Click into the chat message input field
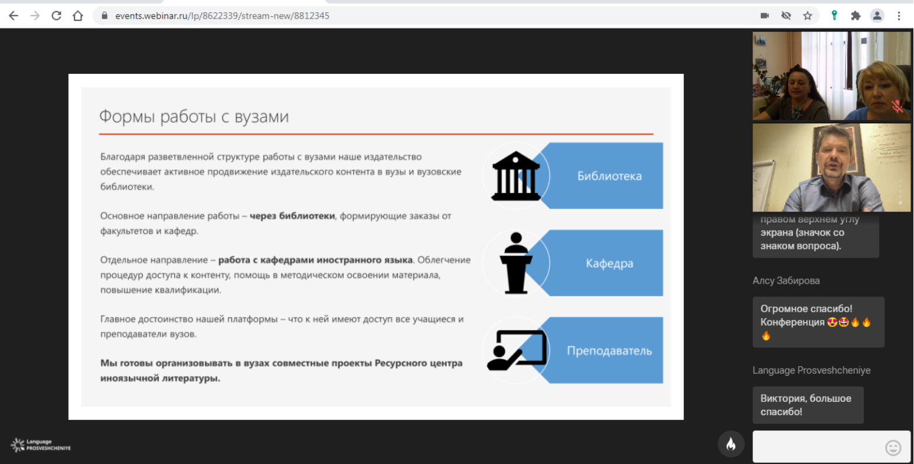914x464 pixels. click(817, 447)
